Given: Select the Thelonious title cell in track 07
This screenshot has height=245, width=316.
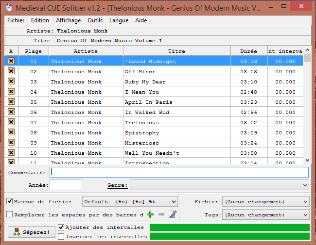Looking at the screenshot, I should click(177, 122).
